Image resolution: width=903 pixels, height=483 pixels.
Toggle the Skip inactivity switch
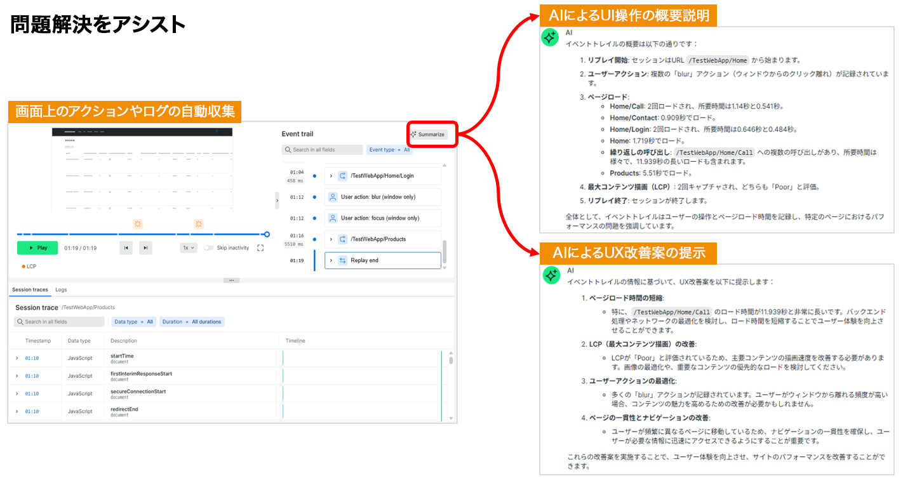208,248
